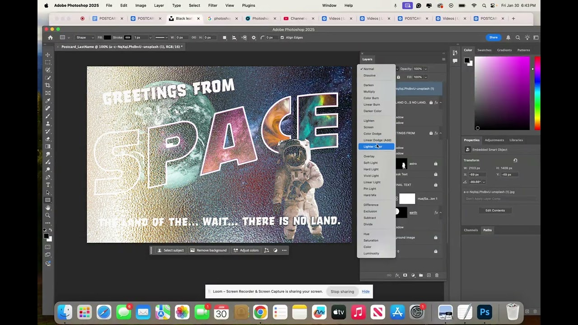Choose Overlay blend mode

(369, 156)
